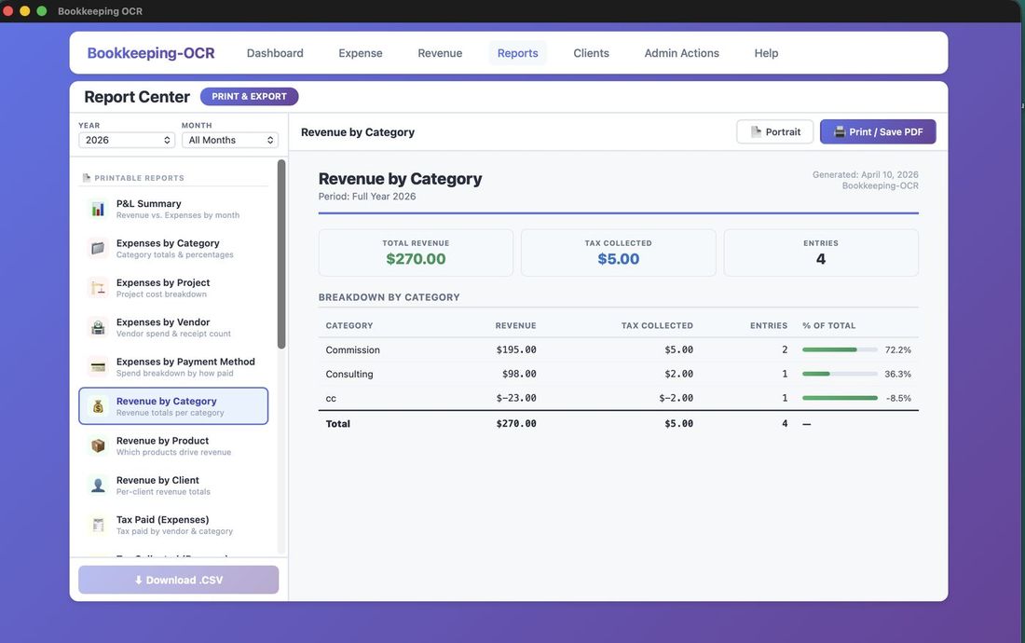Image resolution: width=1025 pixels, height=643 pixels.
Task: Click the Tax Paid (Expenses) receipt icon
Action: pos(97,524)
